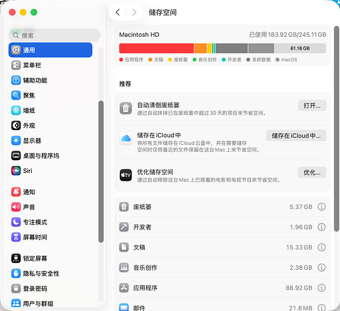Click the trash icon beside 自动清倒废纸篓
The width and height of the screenshot is (340, 311).
pos(126,108)
